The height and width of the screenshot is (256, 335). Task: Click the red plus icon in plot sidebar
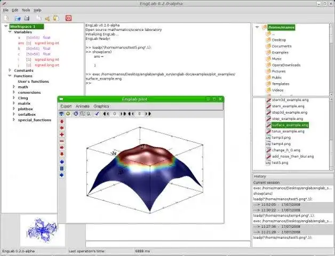point(62,134)
